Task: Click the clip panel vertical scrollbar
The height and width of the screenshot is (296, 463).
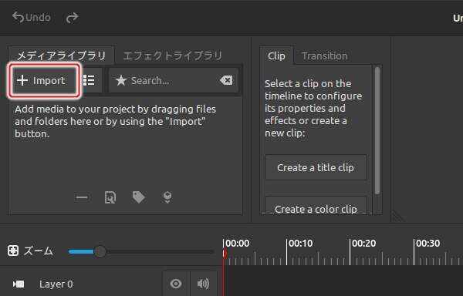Action: click(x=377, y=130)
